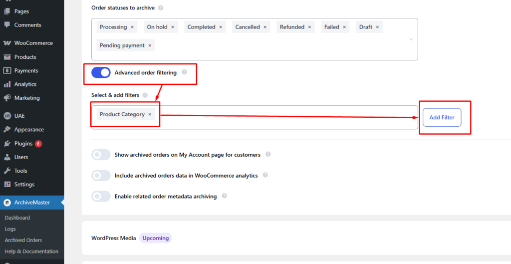Viewport: 511px width, 264px height.
Task: Open Help & Documentation submenu link
Action: (x=31, y=252)
